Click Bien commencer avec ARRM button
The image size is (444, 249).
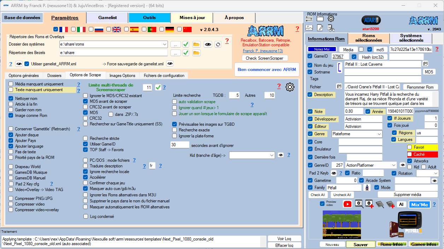tap(267, 70)
